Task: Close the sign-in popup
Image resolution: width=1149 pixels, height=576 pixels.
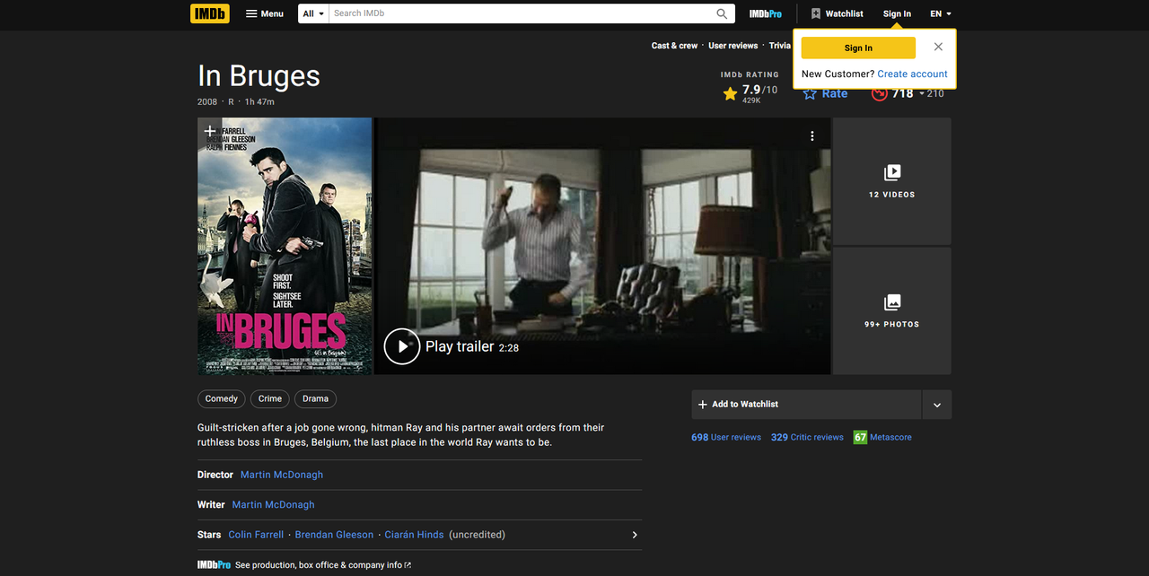Action: [x=938, y=47]
